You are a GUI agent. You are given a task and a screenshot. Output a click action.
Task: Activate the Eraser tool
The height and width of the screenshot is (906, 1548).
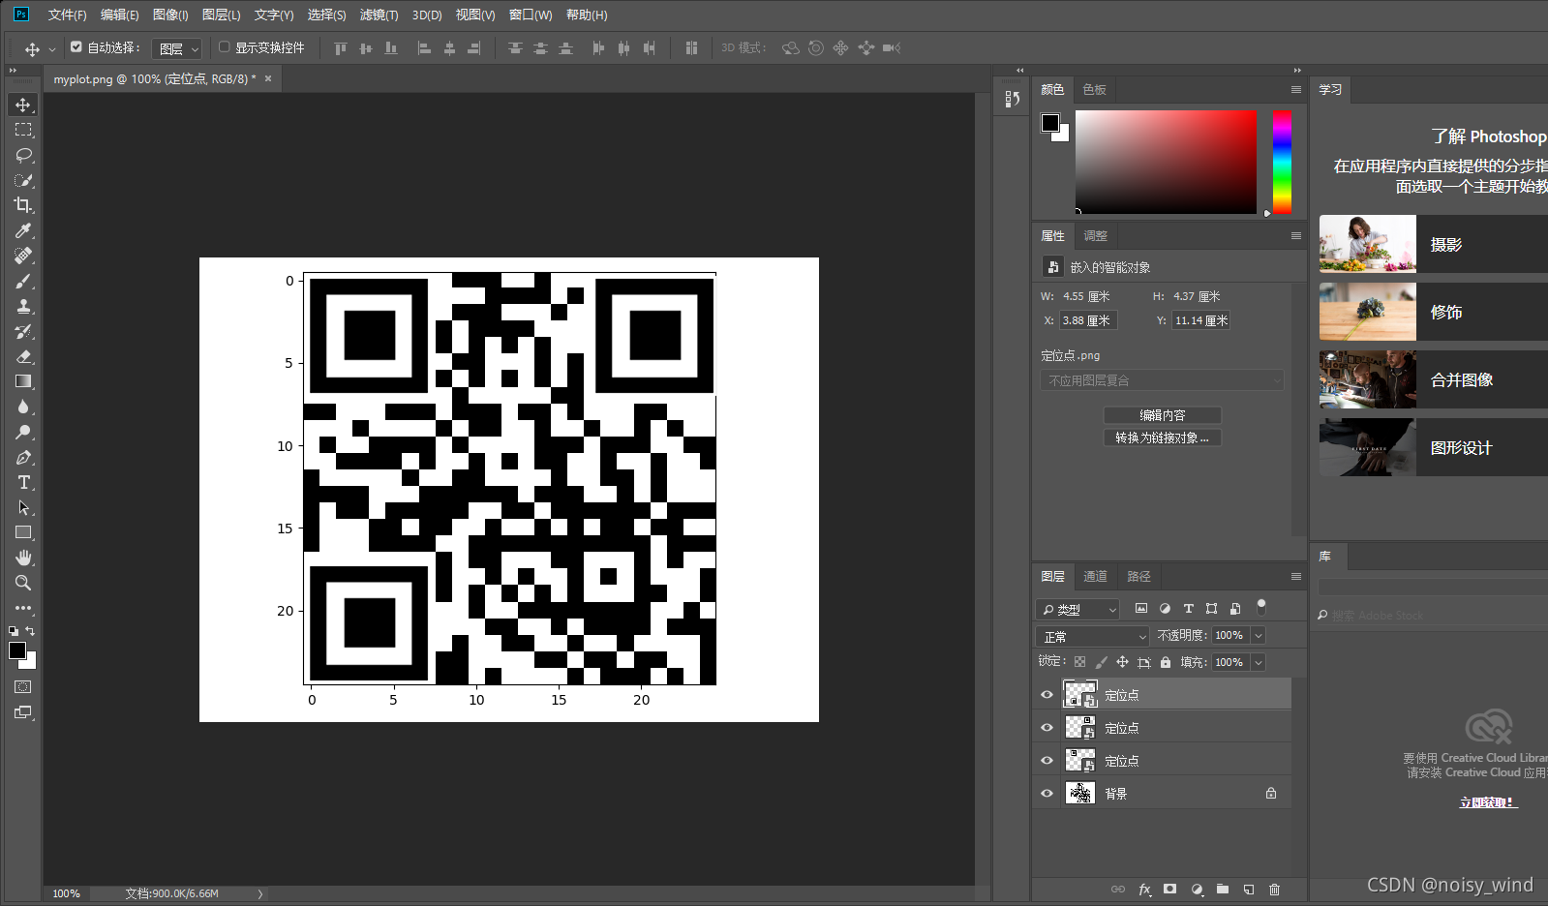[23, 356]
